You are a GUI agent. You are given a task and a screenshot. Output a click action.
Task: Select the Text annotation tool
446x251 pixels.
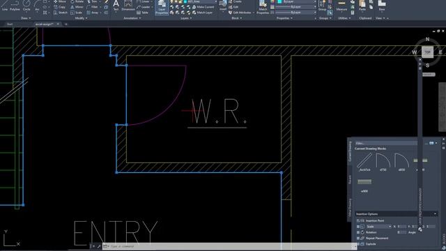(116, 6)
